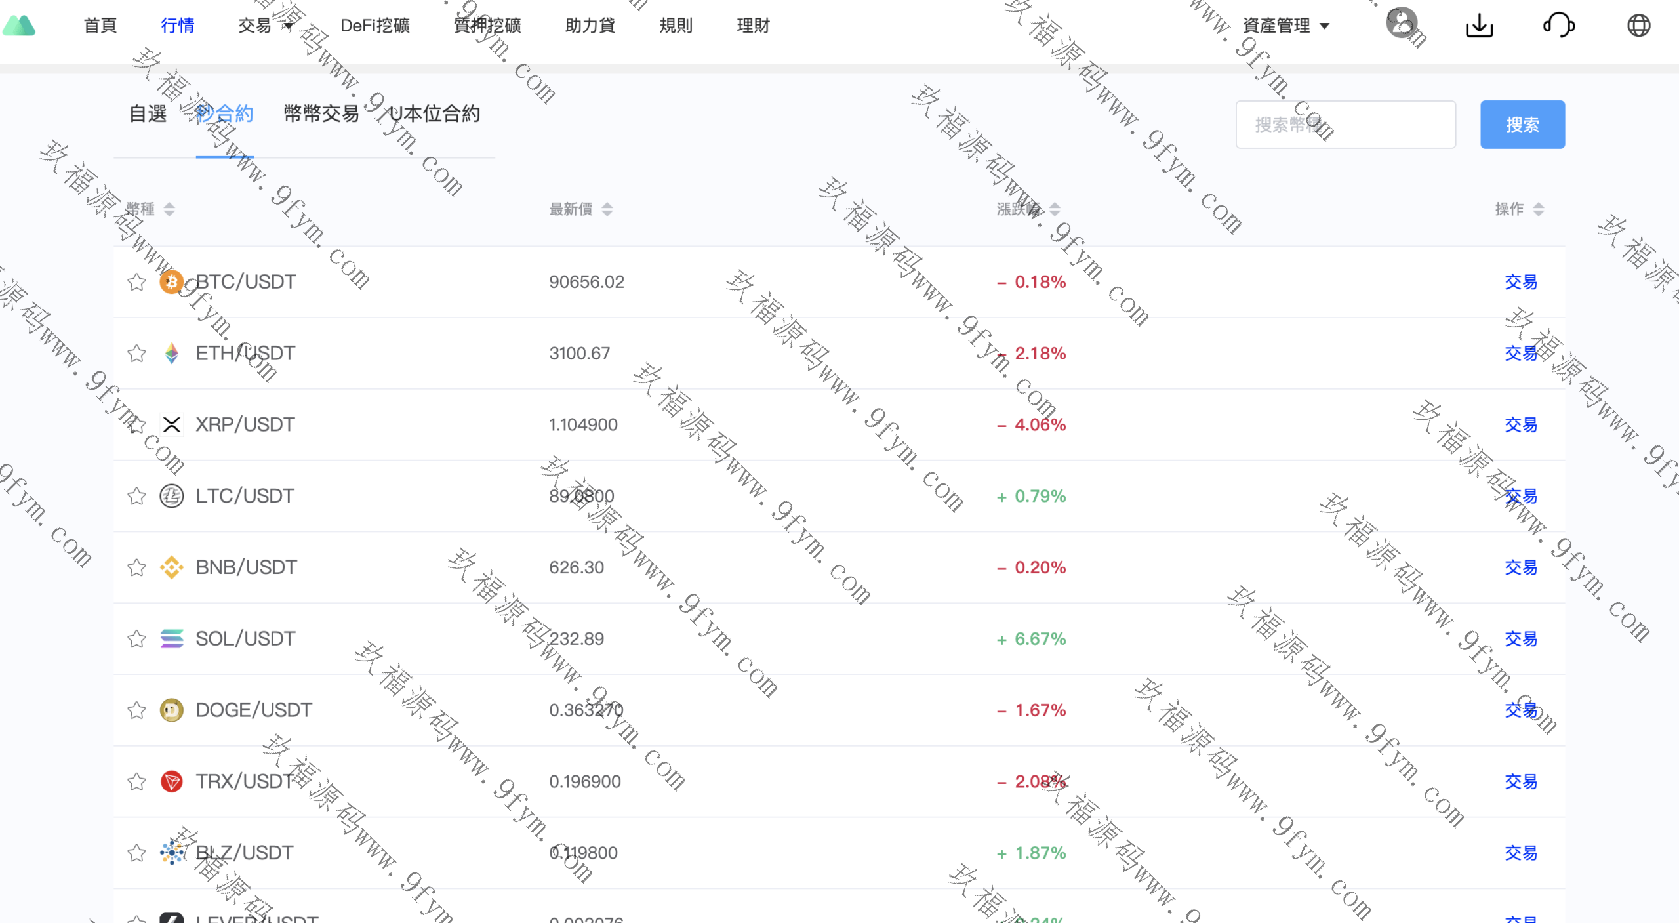The width and height of the screenshot is (1679, 923).
Task: Click the TRX coin icon
Action: coord(171,781)
